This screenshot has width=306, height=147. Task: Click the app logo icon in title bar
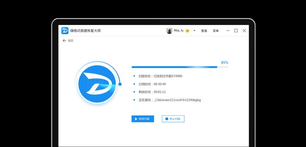65,31
